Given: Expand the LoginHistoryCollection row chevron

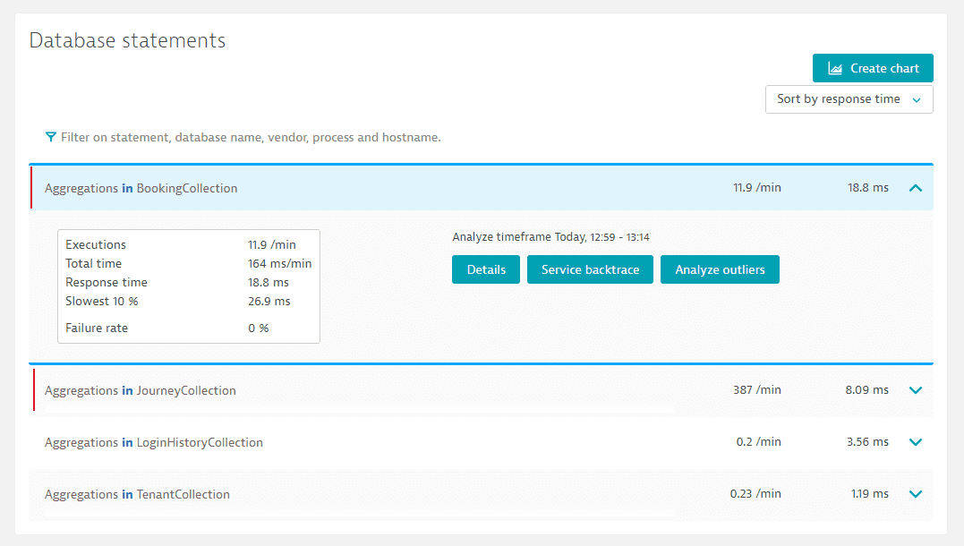Looking at the screenshot, I should coord(916,442).
